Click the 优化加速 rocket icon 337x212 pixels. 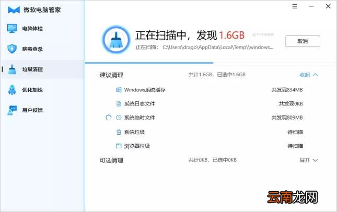tap(12, 90)
